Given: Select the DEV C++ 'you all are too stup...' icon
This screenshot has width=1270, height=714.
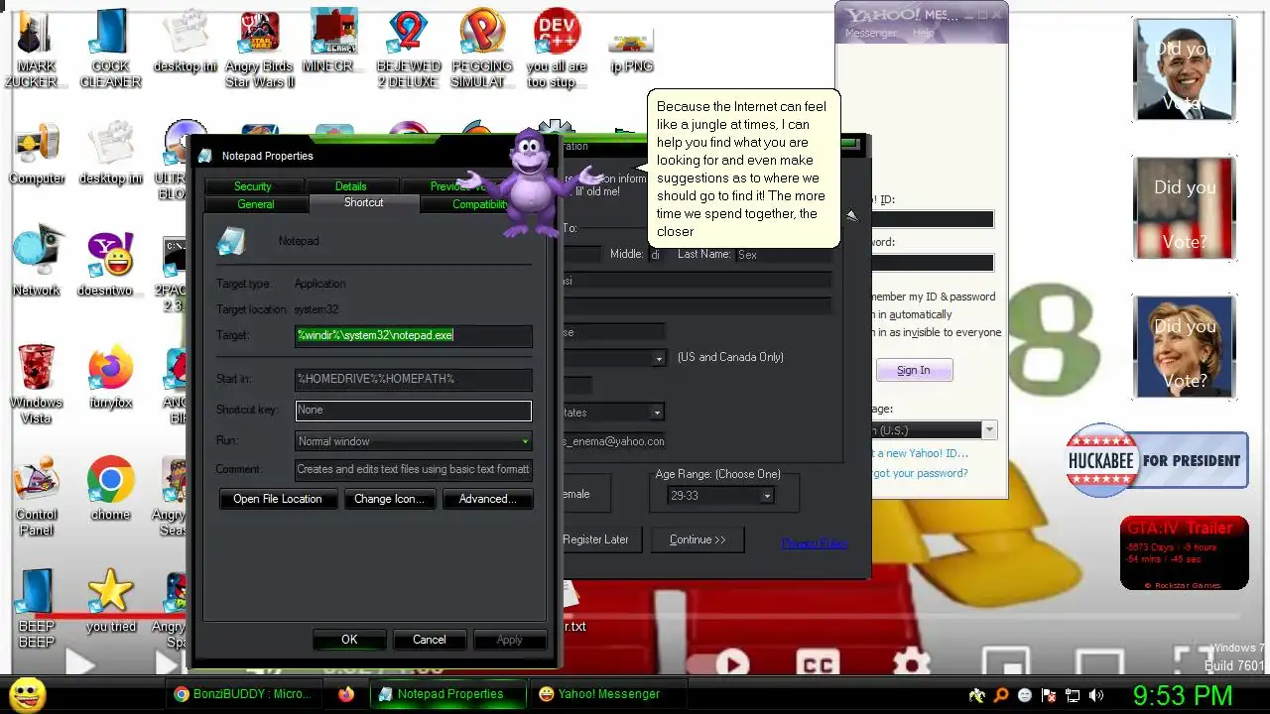Looking at the screenshot, I should tap(557, 48).
